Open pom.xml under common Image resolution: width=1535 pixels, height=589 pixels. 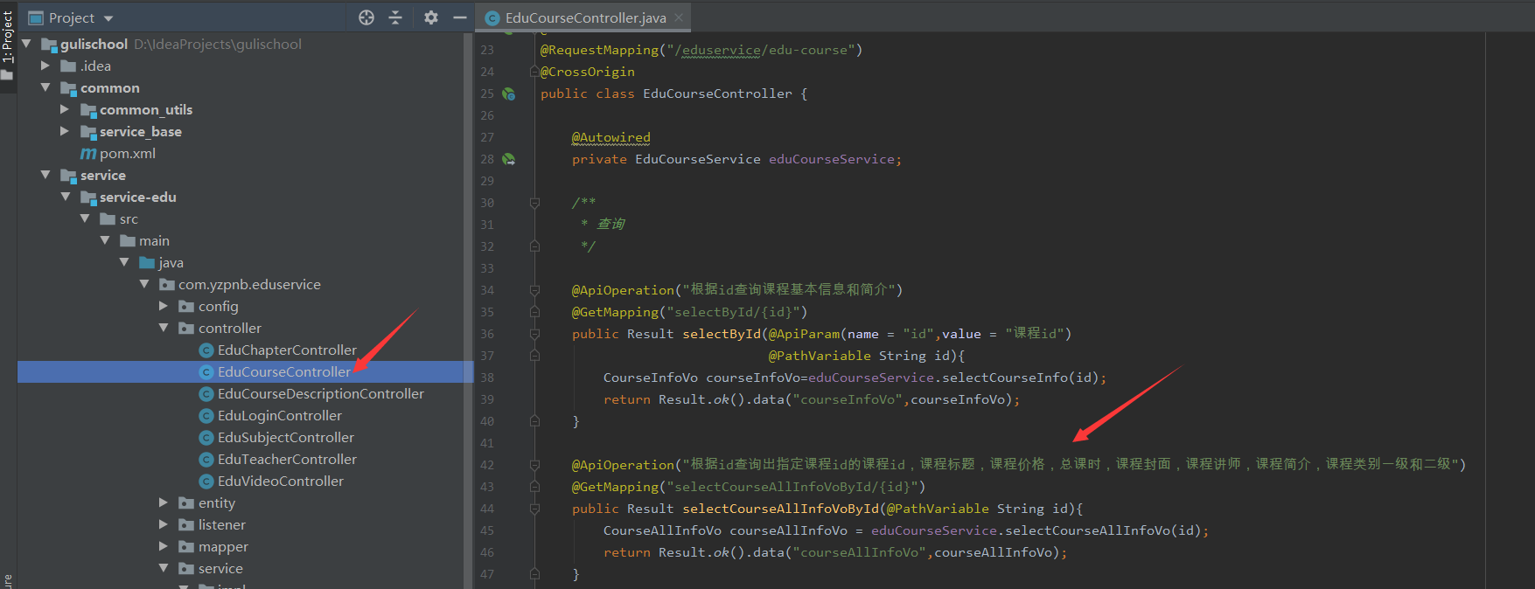click(x=128, y=153)
